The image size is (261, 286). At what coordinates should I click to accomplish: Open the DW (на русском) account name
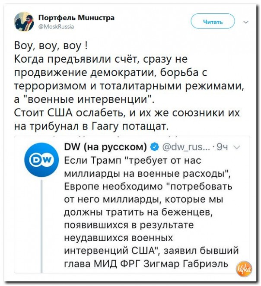tap(105, 147)
